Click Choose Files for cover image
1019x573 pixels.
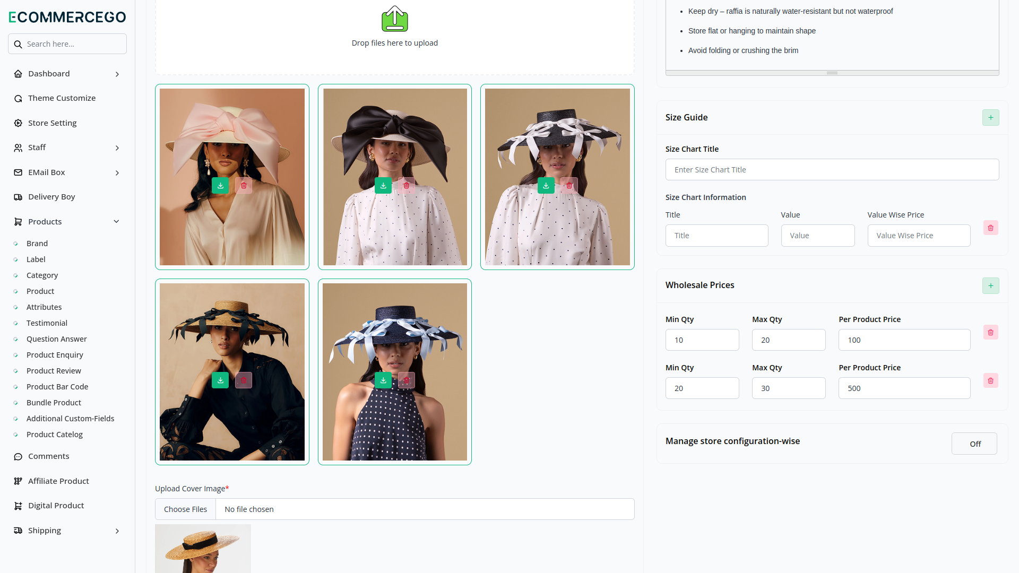185,509
